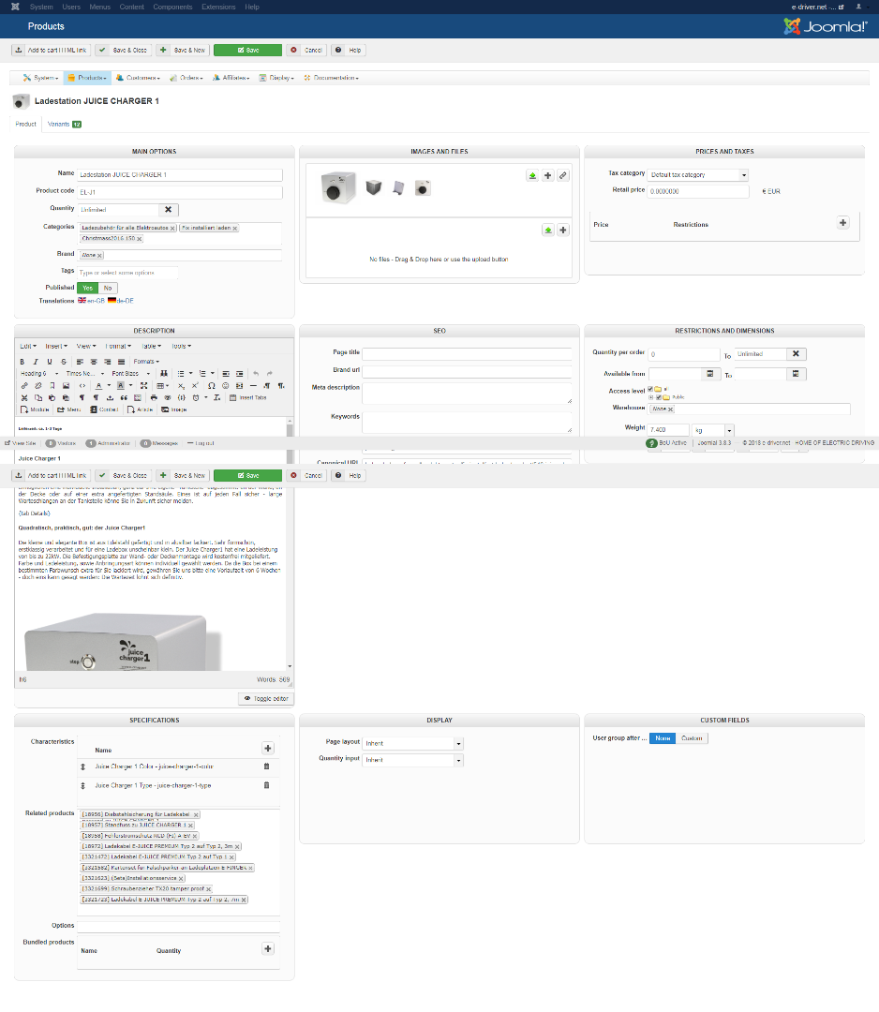879x1012 pixels.
Task: Apply subscript formatting
Action: point(182,386)
